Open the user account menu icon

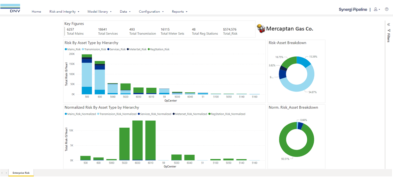(376, 9)
